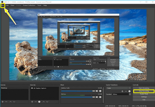The image size is (155, 107).
Task: Open source properties via the Sources gear icon
Action: 39,102
